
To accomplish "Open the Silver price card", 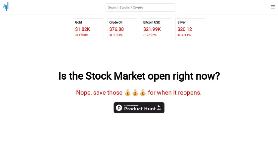I will pyautogui.click(x=190, y=29).
